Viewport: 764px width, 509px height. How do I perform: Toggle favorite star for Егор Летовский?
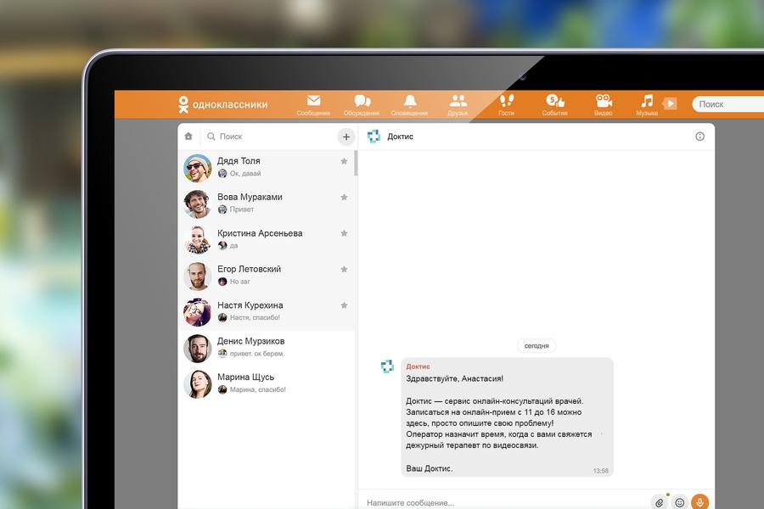click(344, 269)
